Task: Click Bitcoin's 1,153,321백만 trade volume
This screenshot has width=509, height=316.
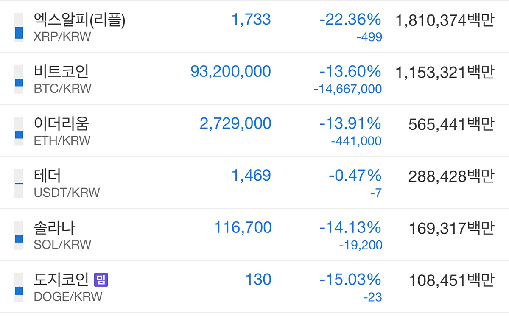Action: coord(445,72)
